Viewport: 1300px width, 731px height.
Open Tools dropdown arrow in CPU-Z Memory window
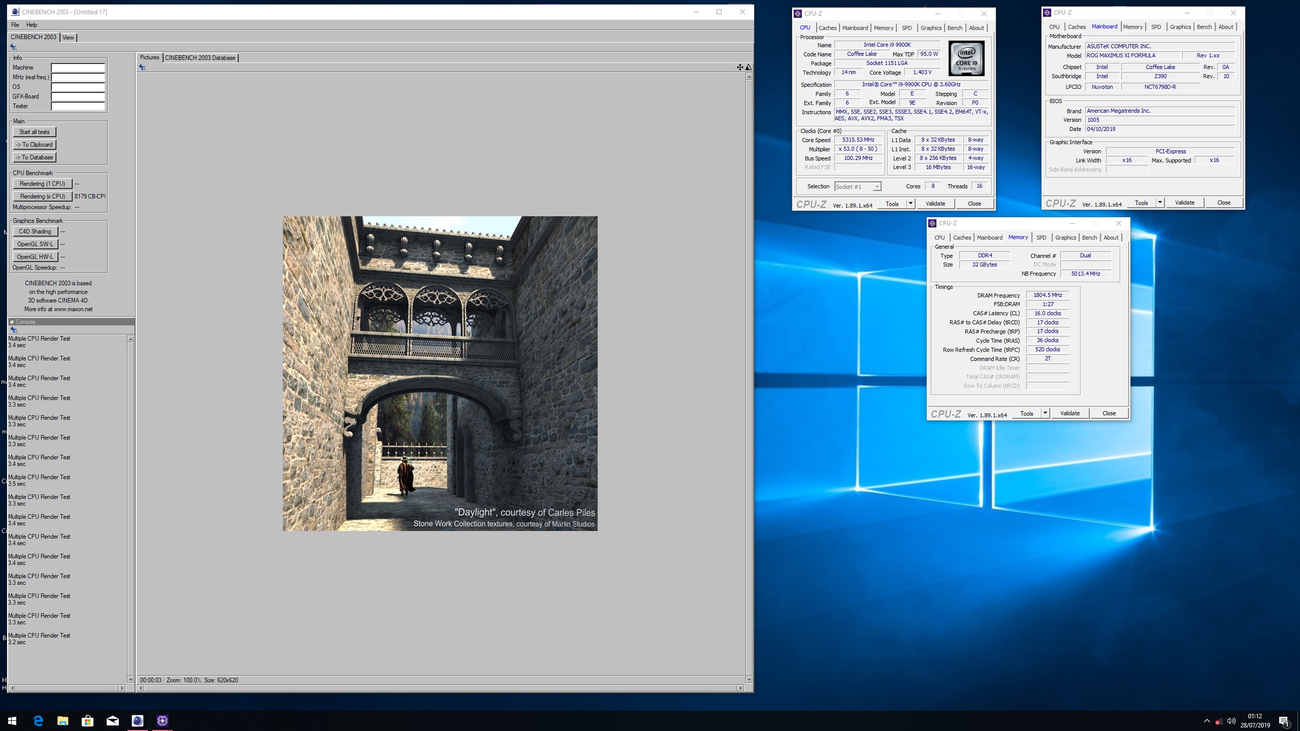click(x=1045, y=413)
